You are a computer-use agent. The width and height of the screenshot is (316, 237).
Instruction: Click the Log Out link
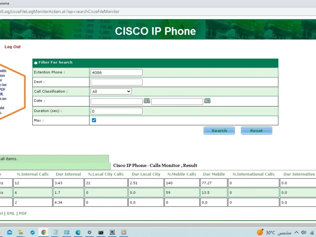coord(13,47)
